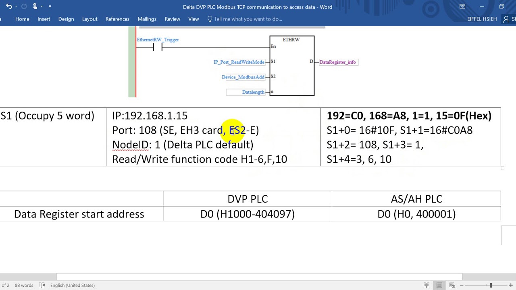The height and width of the screenshot is (290, 516).
Task: Click the misspelled NodeID word
Action: pyautogui.click(x=130, y=145)
